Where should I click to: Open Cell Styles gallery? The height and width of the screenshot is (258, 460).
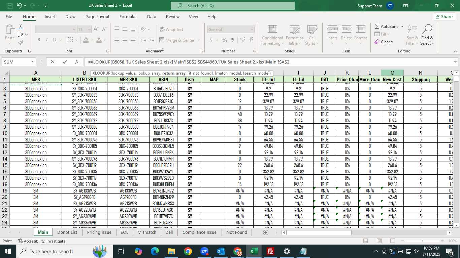(x=312, y=35)
